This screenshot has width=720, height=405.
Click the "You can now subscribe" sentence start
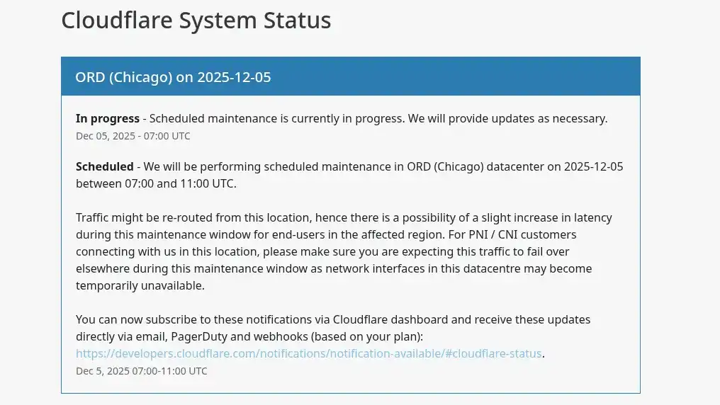pos(135,319)
